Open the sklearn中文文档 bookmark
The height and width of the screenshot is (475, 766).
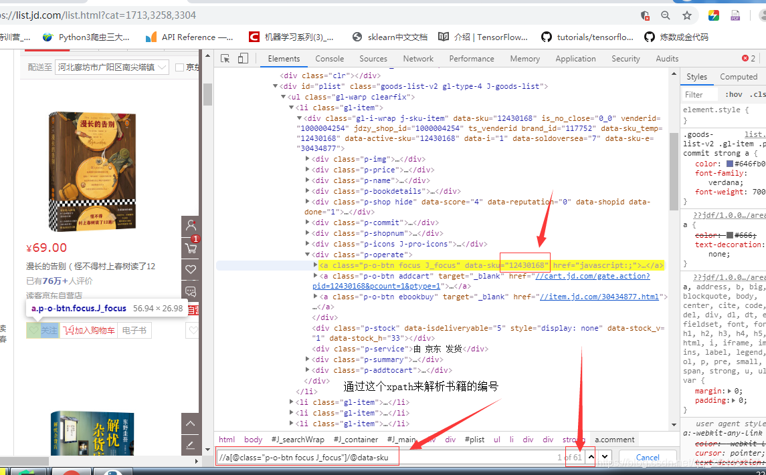pos(390,37)
